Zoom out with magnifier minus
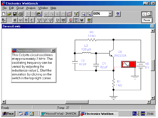Viewport: 158px width, 118px height. coord(83,14)
